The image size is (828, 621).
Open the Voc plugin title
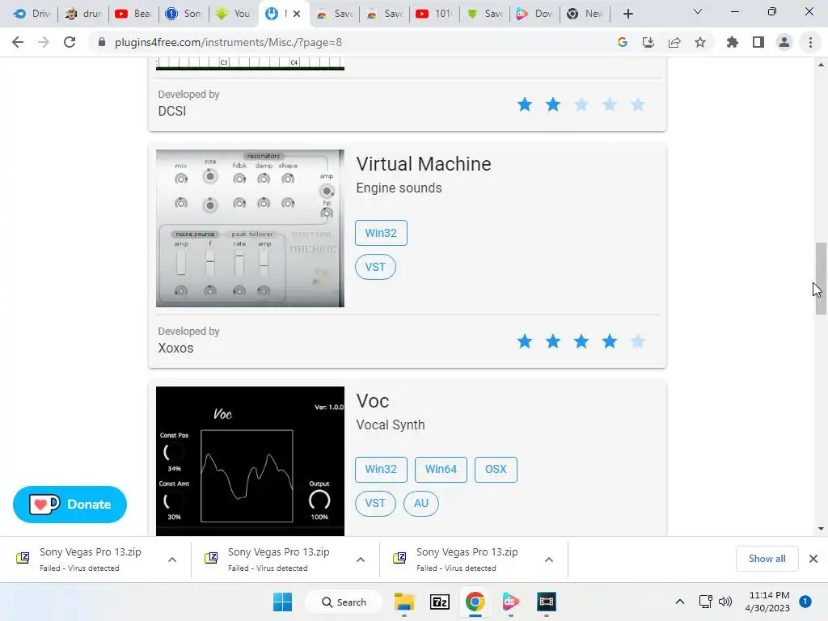point(373,401)
